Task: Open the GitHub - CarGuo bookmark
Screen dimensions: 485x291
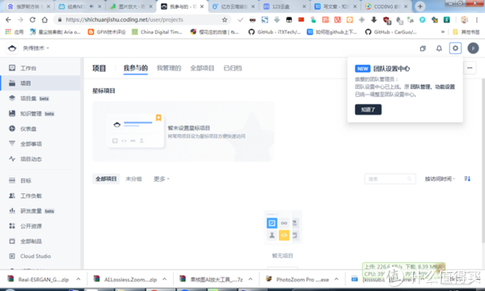Action: click(391, 32)
